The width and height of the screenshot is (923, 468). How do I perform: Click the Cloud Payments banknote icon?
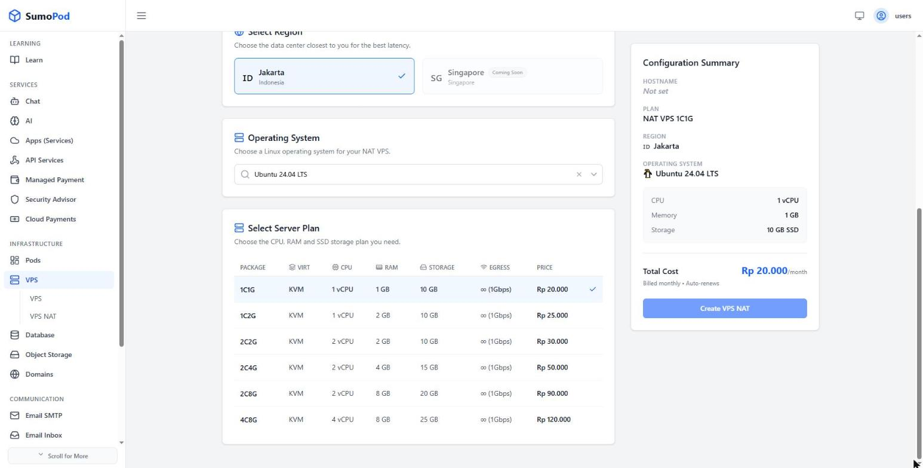point(15,220)
